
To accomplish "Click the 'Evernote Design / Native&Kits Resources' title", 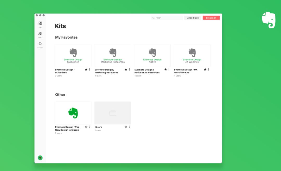I will [x=147, y=71].
